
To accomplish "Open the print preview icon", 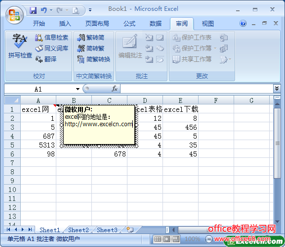I will [x=76, y=10].
